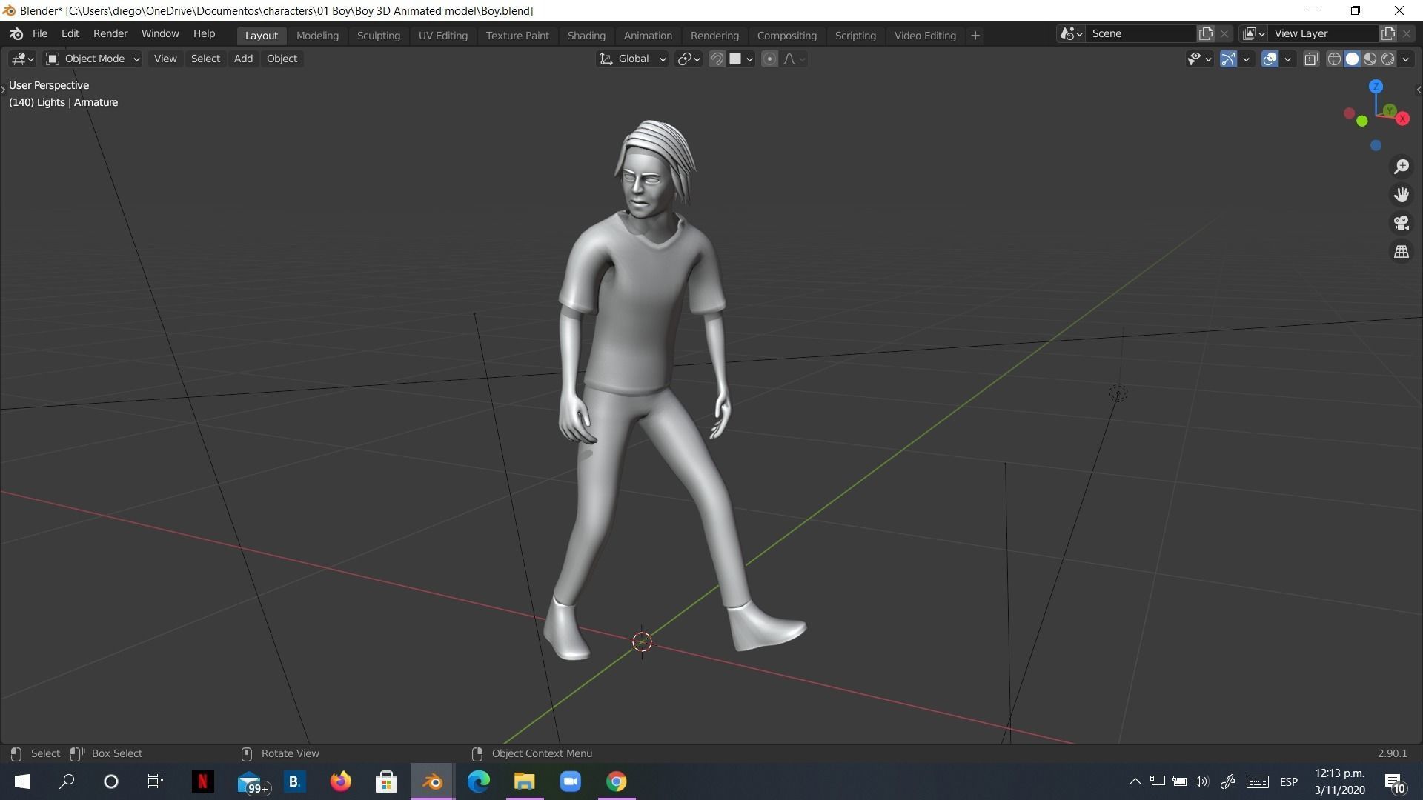Click the pan view hand icon
The height and width of the screenshot is (800, 1423).
(1401, 195)
